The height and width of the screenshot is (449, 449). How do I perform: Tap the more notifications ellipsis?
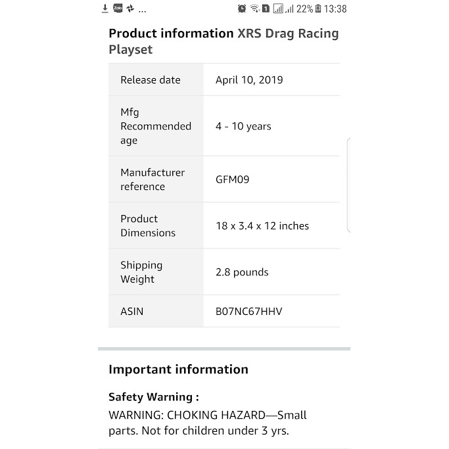pyautogui.click(x=143, y=10)
